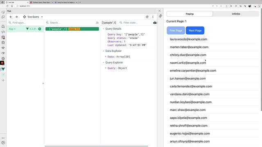Click the link icon below panel close button
Image resolution: width=262 pixels, height=147 pixels.
coord(160,16)
